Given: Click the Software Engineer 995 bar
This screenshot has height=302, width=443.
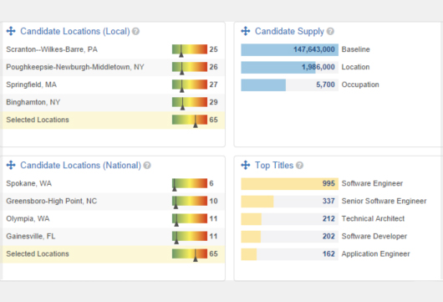Looking at the screenshot, I should (289, 184).
